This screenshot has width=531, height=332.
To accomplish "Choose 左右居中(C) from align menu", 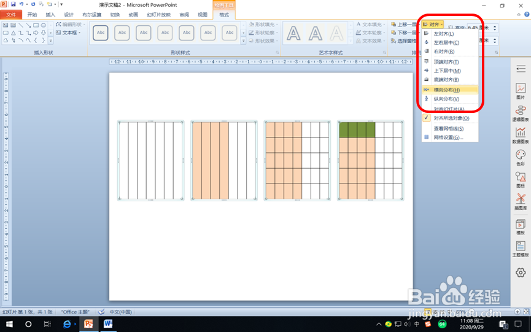I will (450, 42).
